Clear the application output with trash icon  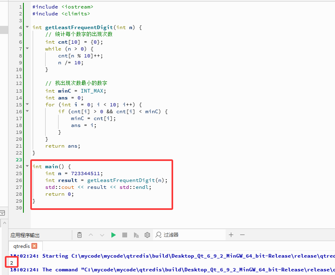[x=79, y=235]
